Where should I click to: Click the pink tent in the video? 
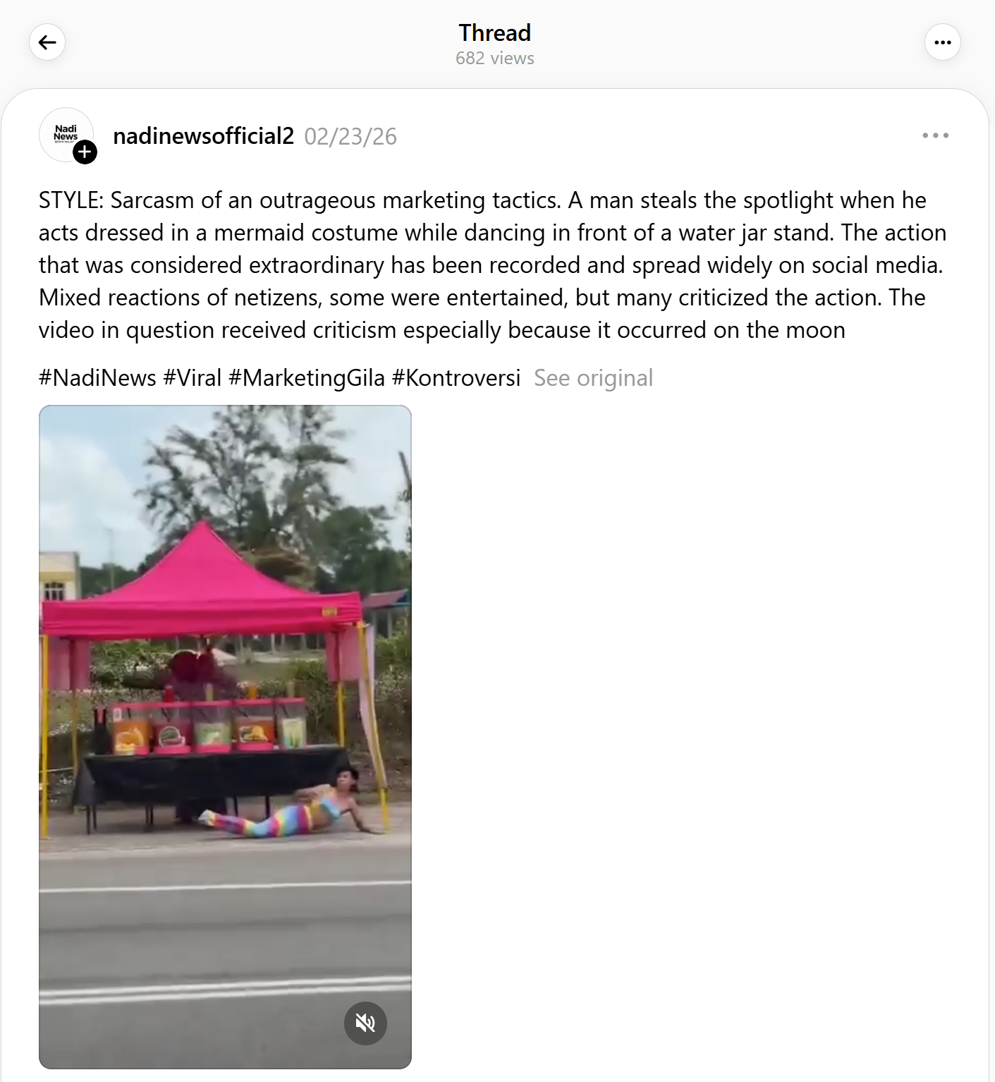tap(203, 585)
